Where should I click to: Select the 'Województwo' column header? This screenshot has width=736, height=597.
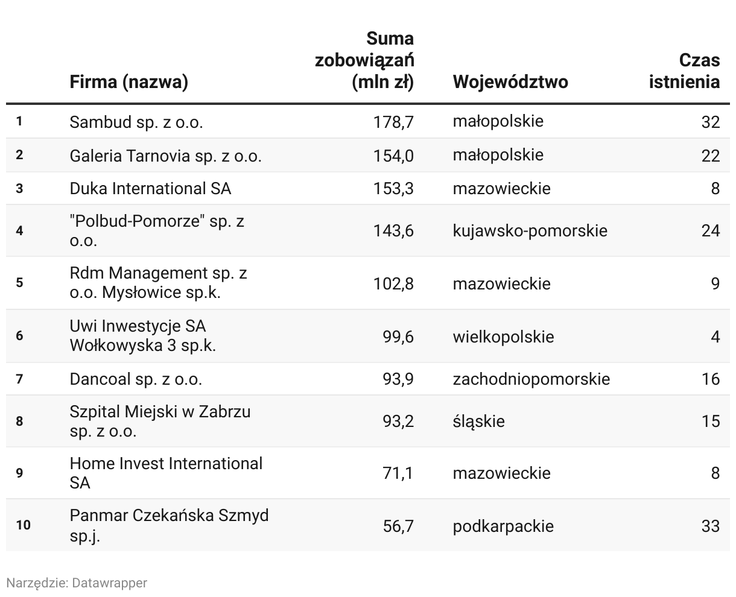click(510, 81)
